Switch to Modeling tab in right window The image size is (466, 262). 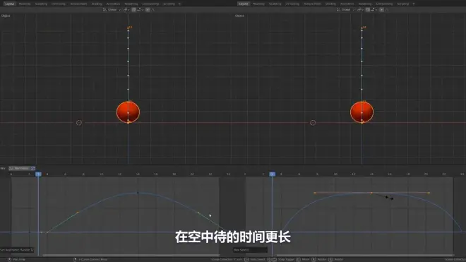click(258, 4)
